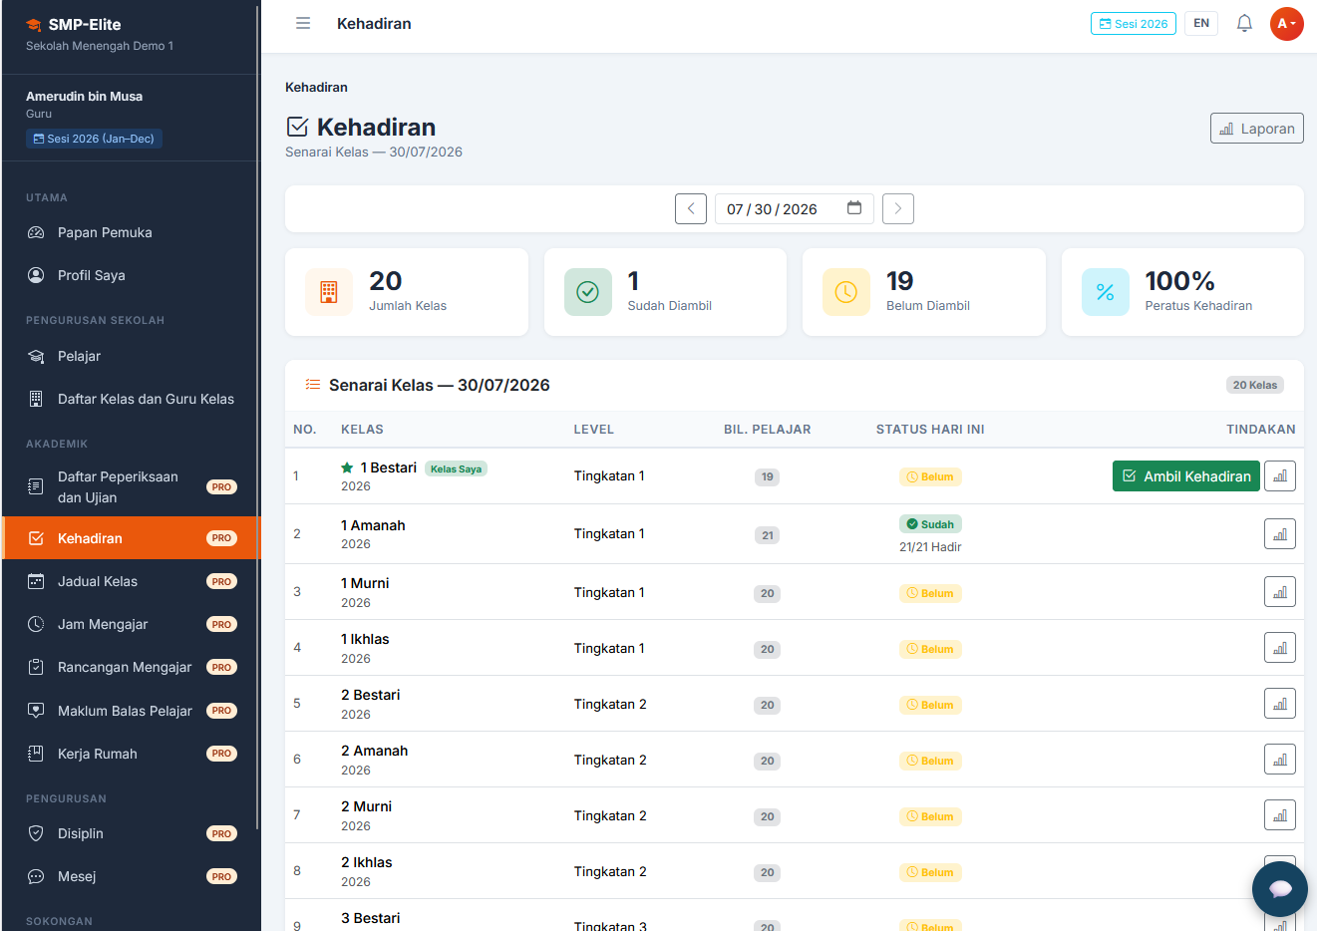Open Mesej in the sidebar

click(x=130, y=876)
